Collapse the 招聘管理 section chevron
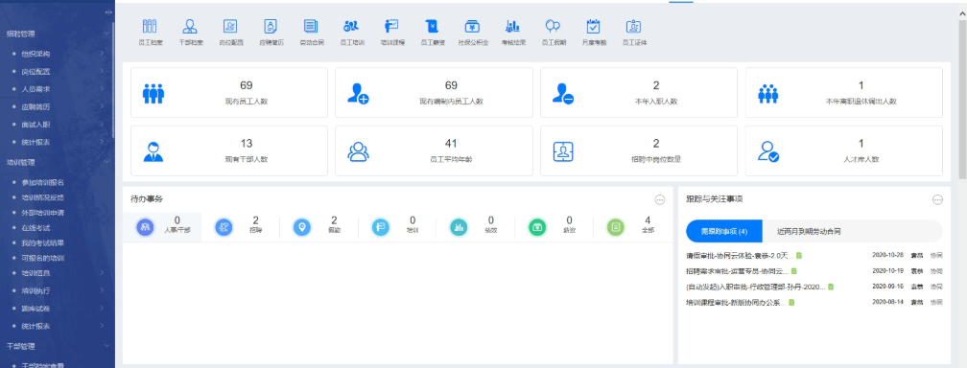 click(x=106, y=34)
